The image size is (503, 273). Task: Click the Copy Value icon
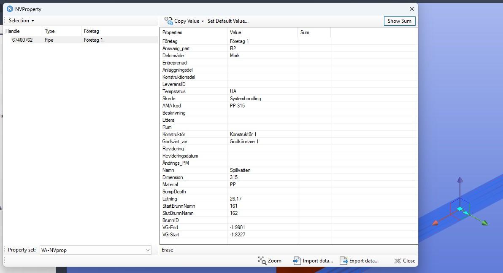point(168,21)
